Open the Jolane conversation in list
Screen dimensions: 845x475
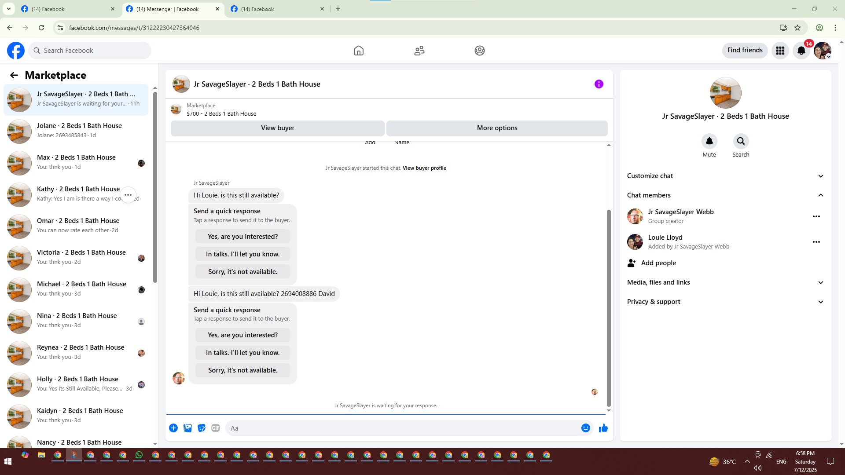click(79, 130)
